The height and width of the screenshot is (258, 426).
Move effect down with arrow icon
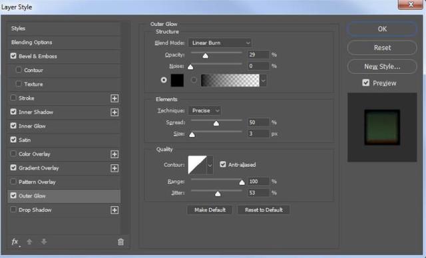(44, 241)
